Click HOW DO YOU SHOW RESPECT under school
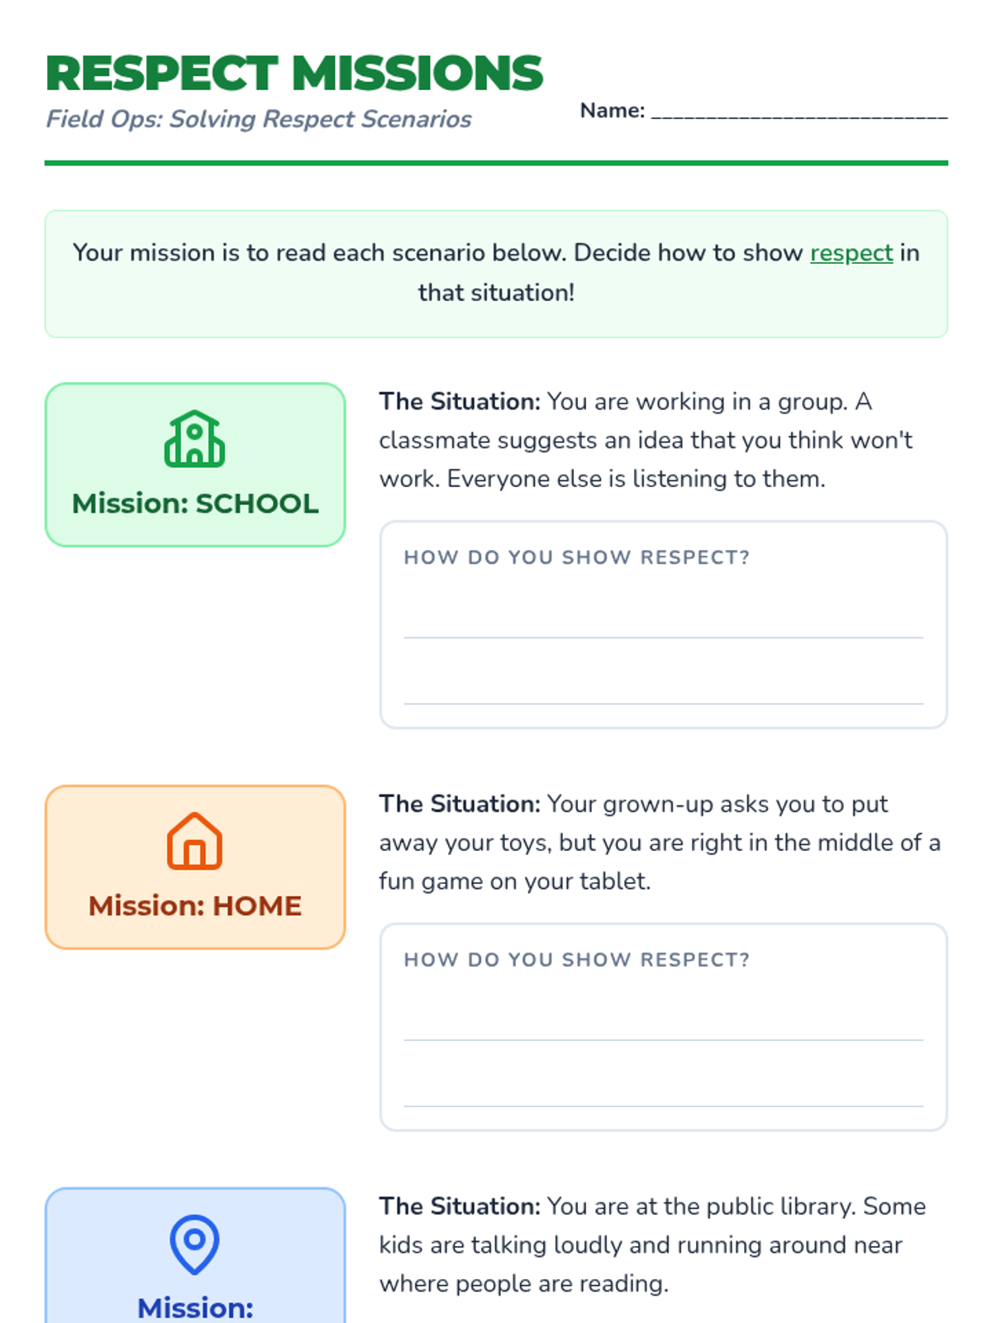Image resolution: width=992 pixels, height=1323 pixels. point(576,557)
